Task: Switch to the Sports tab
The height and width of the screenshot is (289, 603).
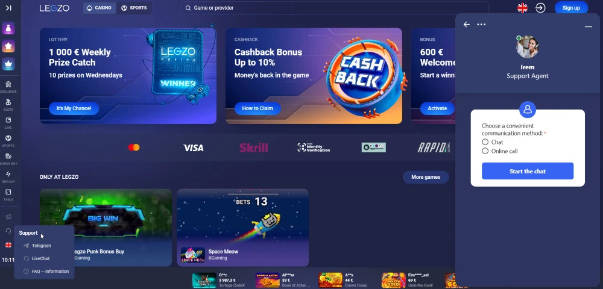Action: (134, 8)
